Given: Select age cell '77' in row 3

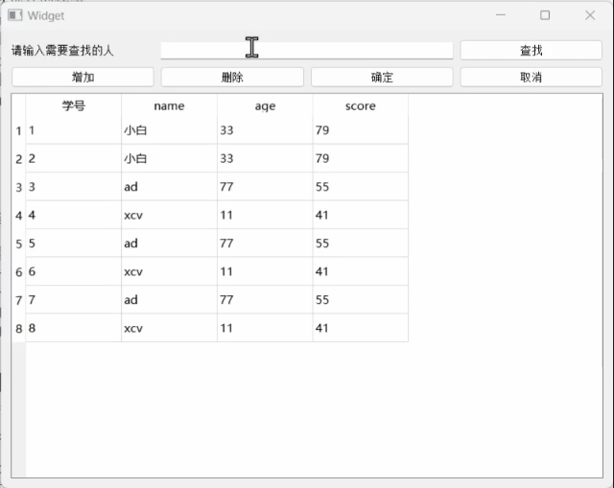Looking at the screenshot, I should (x=265, y=187).
